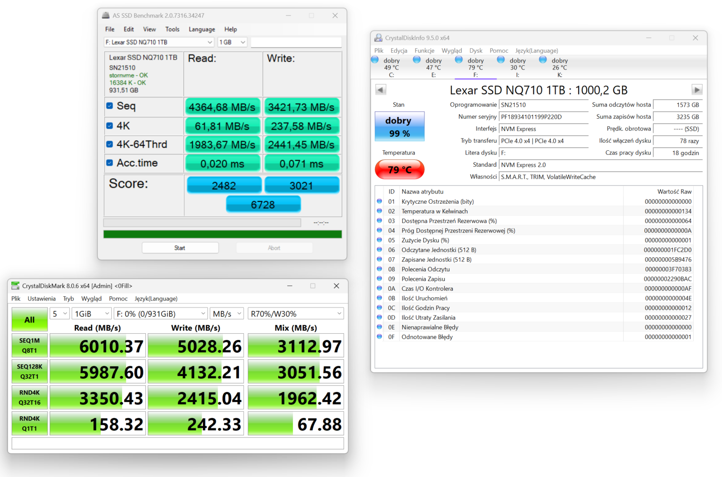Click drive E: status indicator icon
This screenshot has height=477, width=722.
[416, 59]
